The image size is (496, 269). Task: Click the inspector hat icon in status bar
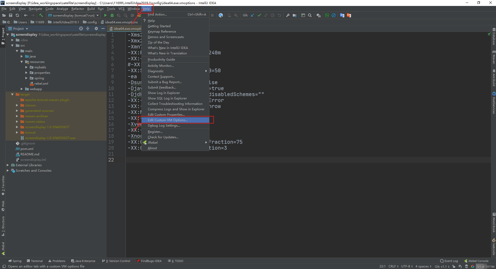tap(466, 266)
